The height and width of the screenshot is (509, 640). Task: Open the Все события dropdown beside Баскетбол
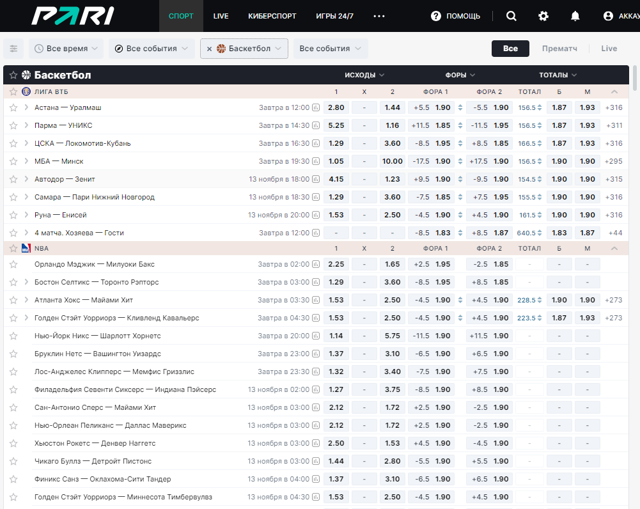tap(331, 49)
